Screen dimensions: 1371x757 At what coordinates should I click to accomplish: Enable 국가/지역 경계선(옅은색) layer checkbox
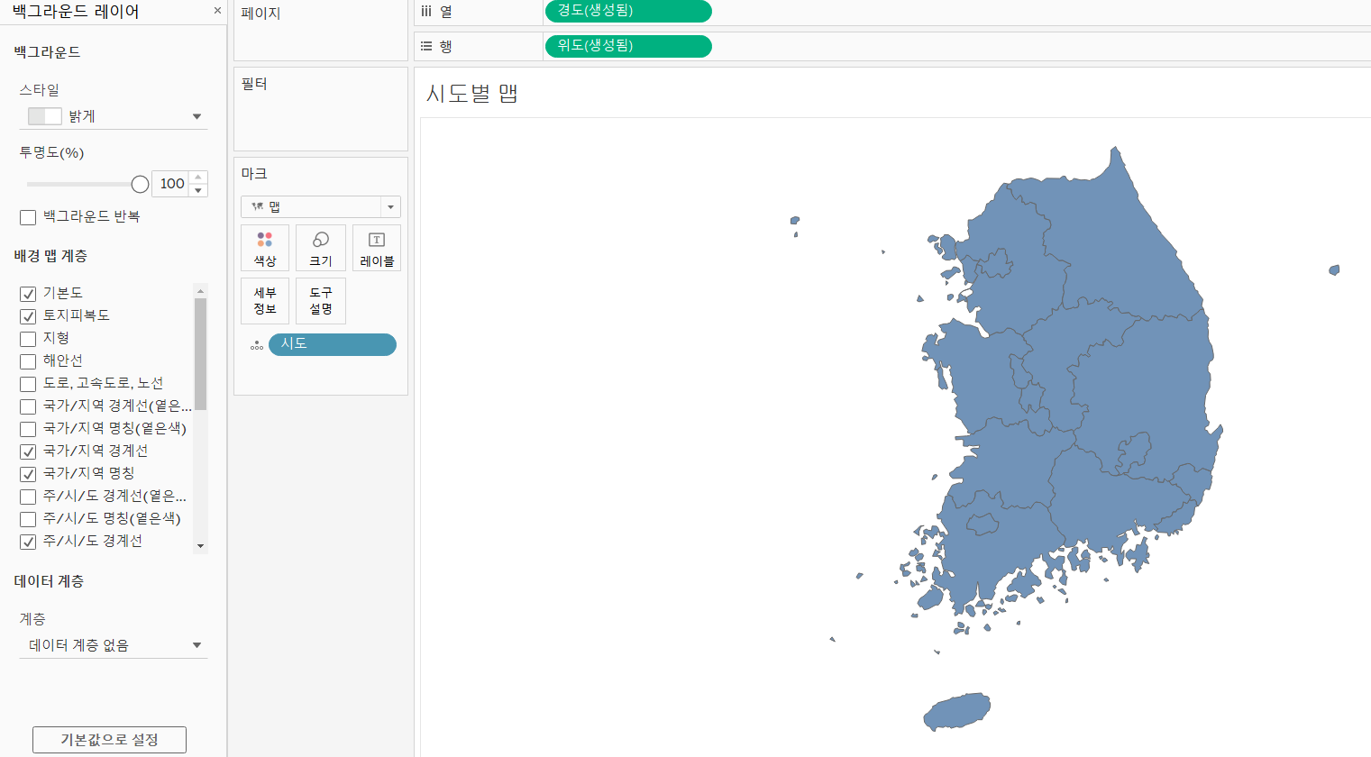[x=28, y=406]
